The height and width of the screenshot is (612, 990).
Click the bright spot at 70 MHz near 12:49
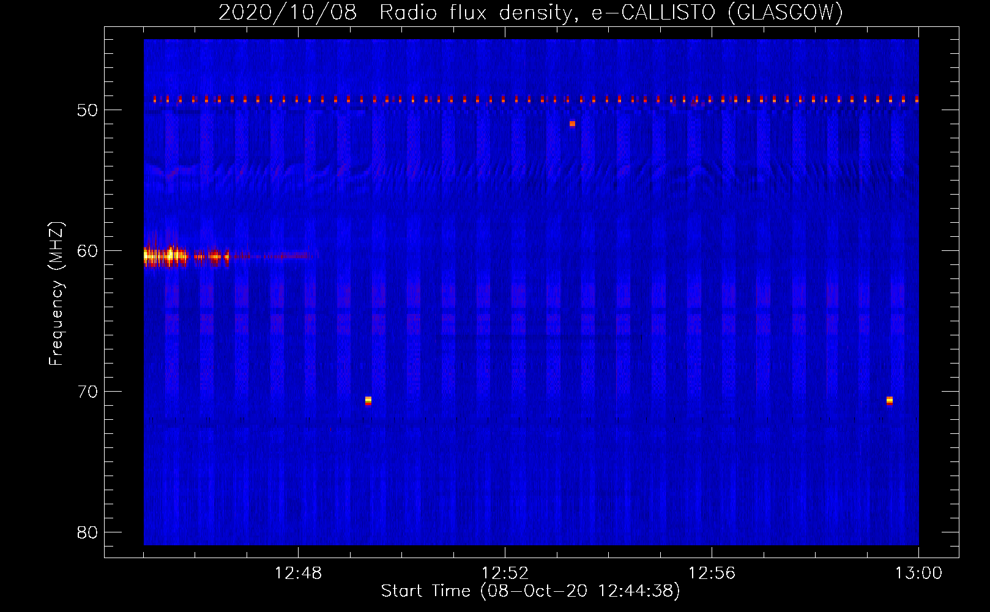(368, 401)
